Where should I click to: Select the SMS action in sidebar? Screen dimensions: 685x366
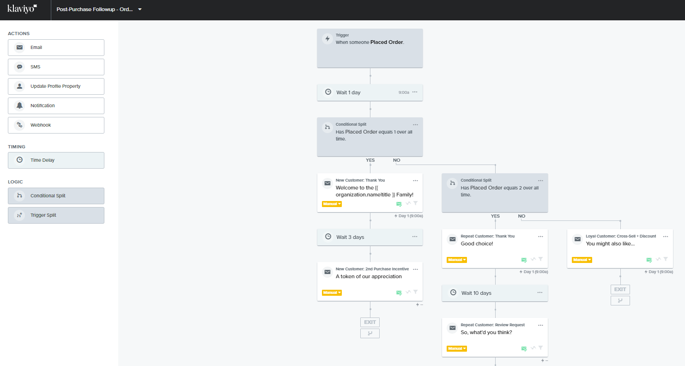(x=56, y=67)
